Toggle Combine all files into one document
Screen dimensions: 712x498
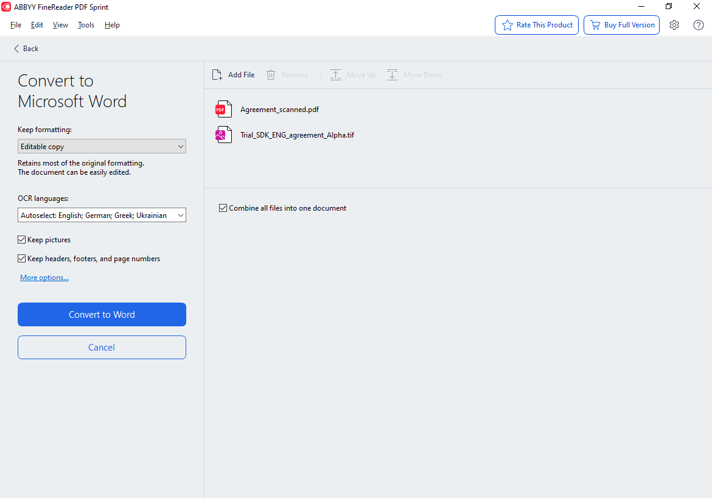(223, 208)
